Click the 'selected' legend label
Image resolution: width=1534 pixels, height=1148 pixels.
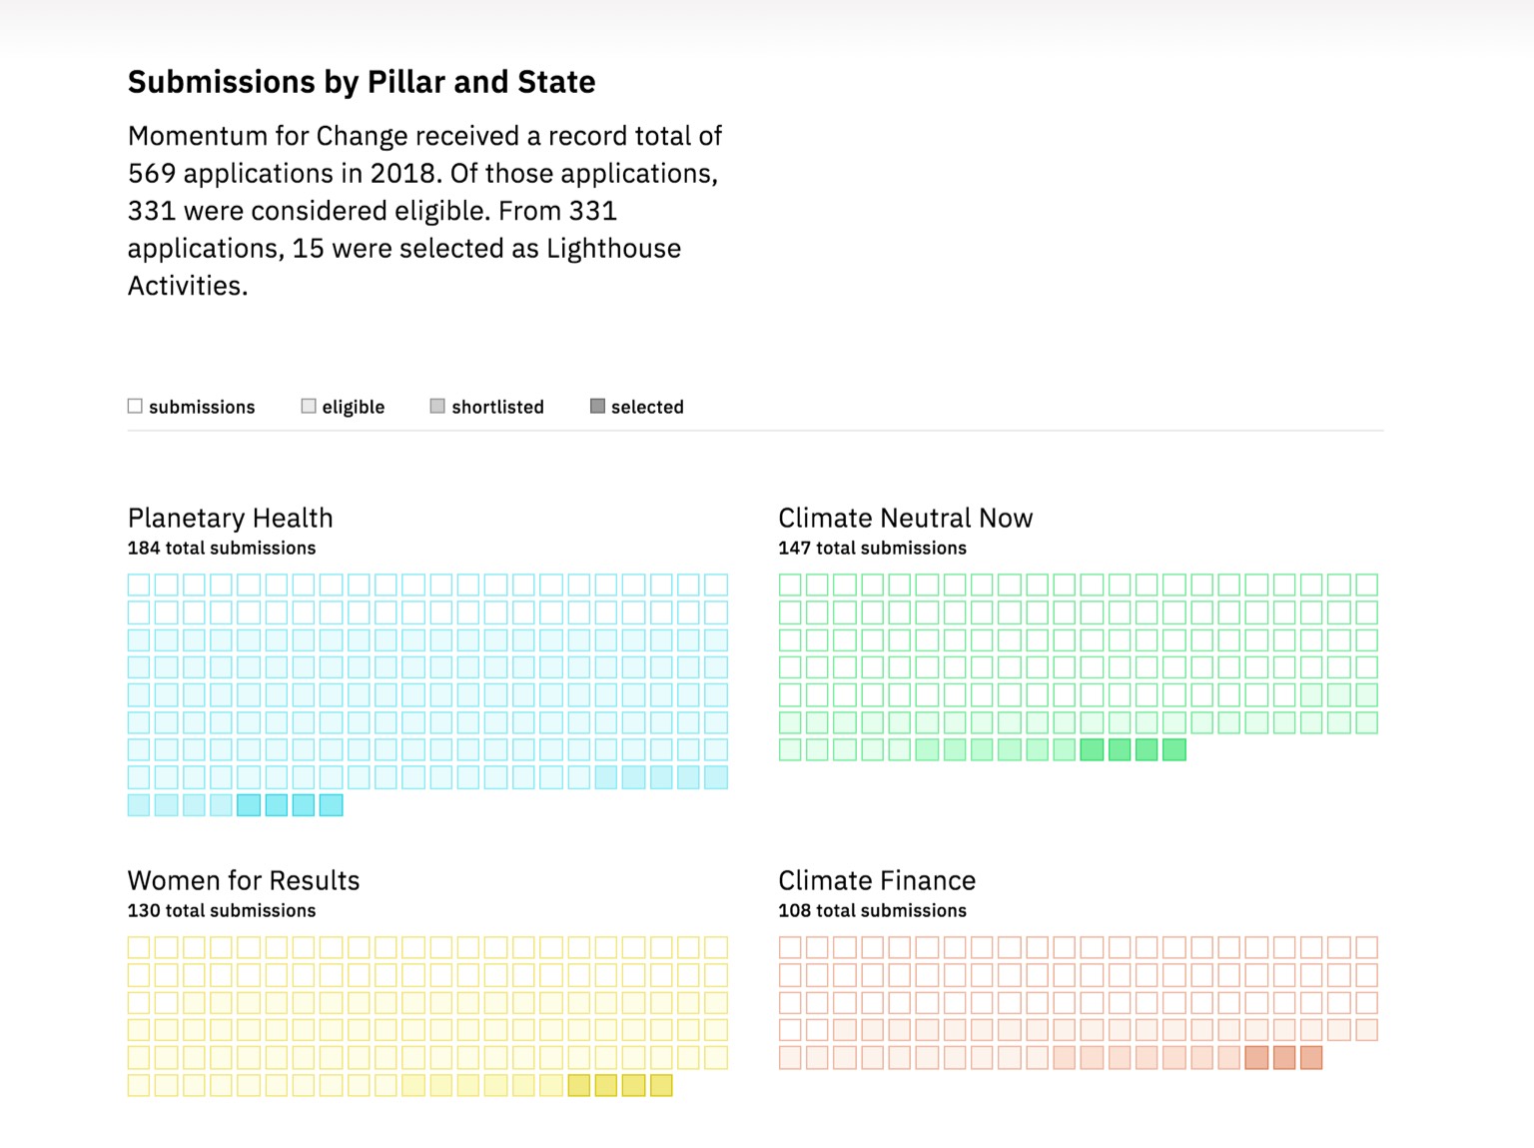click(x=647, y=407)
